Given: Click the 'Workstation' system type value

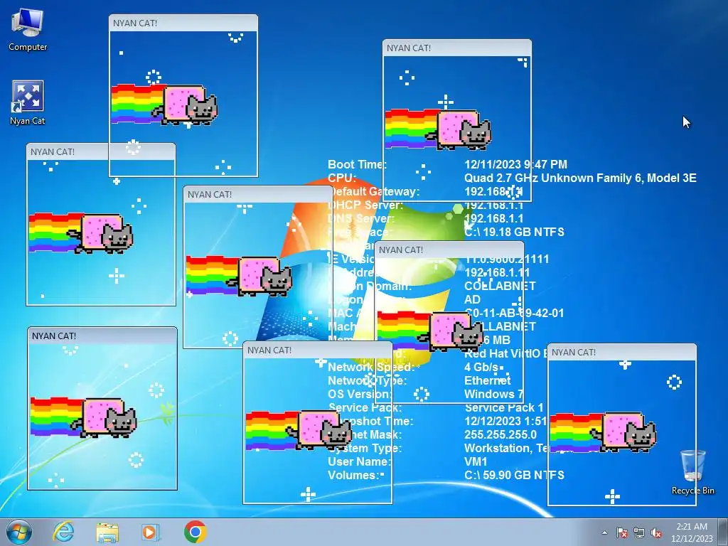Looking at the screenshot, I should (497, 448).
